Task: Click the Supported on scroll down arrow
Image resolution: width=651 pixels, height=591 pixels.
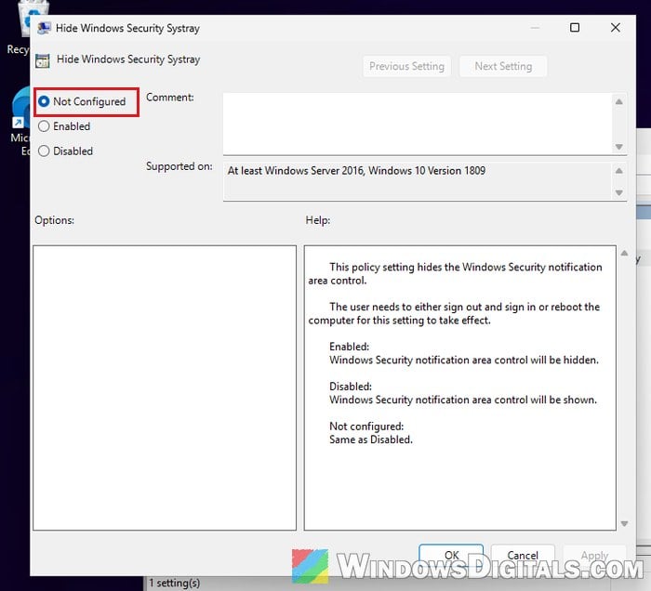Action: coord(618,192)
